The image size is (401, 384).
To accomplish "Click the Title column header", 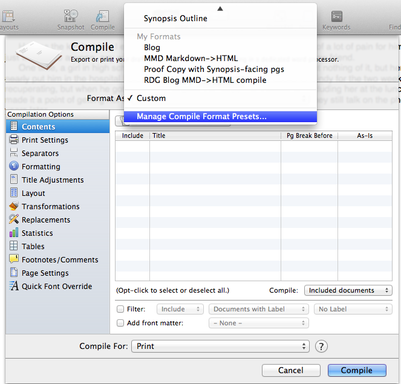I will coord(215,135).
